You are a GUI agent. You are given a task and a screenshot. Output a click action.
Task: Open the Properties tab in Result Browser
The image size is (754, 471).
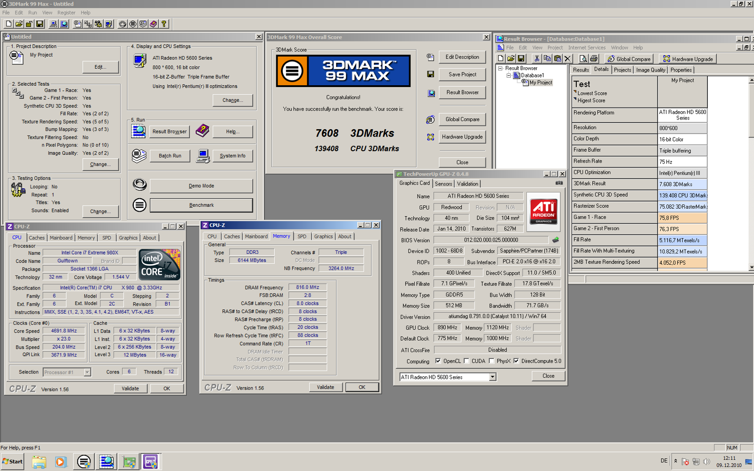point(681,70)
